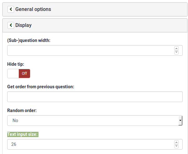188x154 pixels.
Task: Open the Random order dropdown
Action: click(94, 121)
